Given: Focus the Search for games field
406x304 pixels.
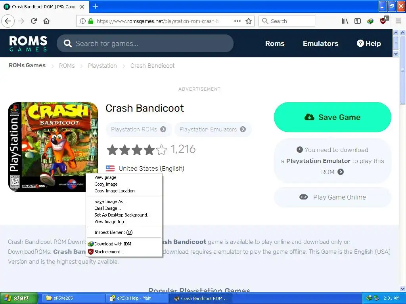Looking at the screenshot, I should tap(145, 44).
